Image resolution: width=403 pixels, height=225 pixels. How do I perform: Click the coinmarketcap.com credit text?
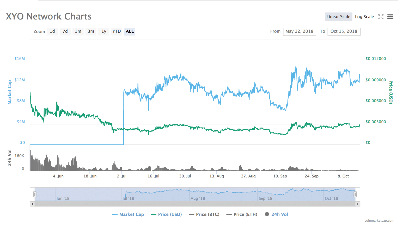click(379, 221)
